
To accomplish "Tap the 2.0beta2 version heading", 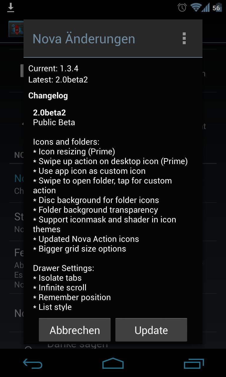I will (x=49, y=113).
